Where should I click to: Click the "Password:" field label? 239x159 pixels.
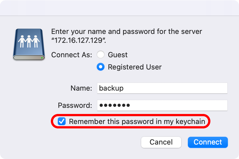click(75, 105)
